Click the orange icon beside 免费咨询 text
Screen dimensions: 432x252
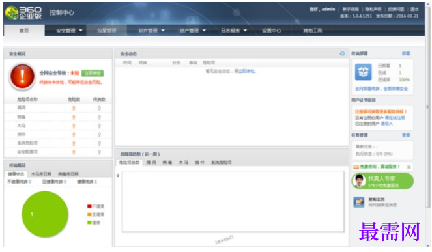coord(356,167)
